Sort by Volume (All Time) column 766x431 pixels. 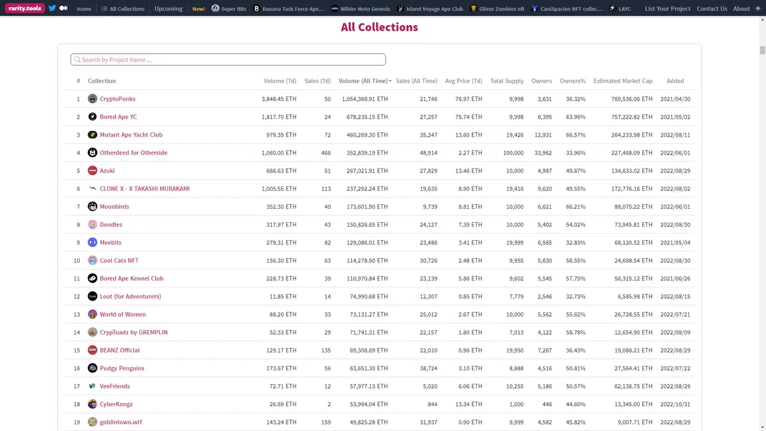[364, 81]
